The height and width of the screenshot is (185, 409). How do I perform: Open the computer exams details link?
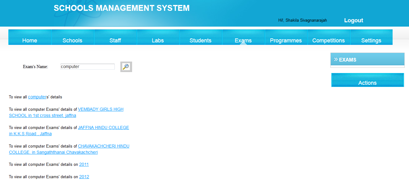click(37, 97)
